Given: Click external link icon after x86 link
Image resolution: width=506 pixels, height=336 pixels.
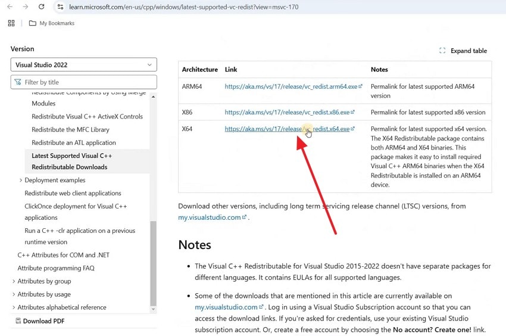Looking at the screenshot, I should point(353,112).
